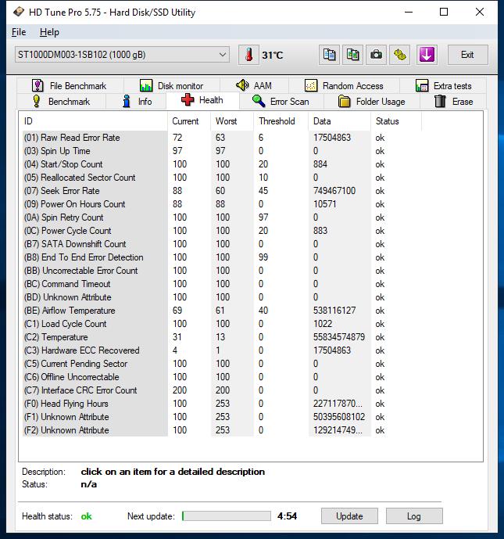Image resolution: width=504 pixels, height=539 pixels.
Task: Click the Status column header
Action: [x=396, y=121]
